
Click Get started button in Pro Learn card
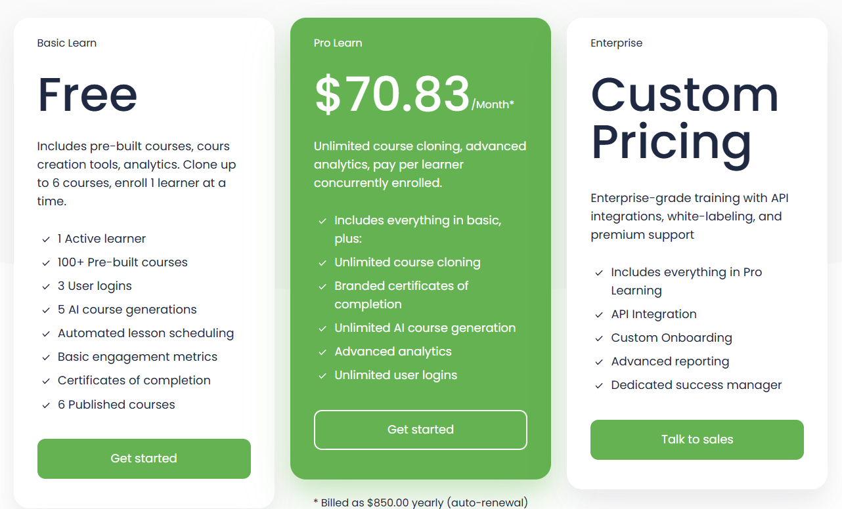point(420,430)
